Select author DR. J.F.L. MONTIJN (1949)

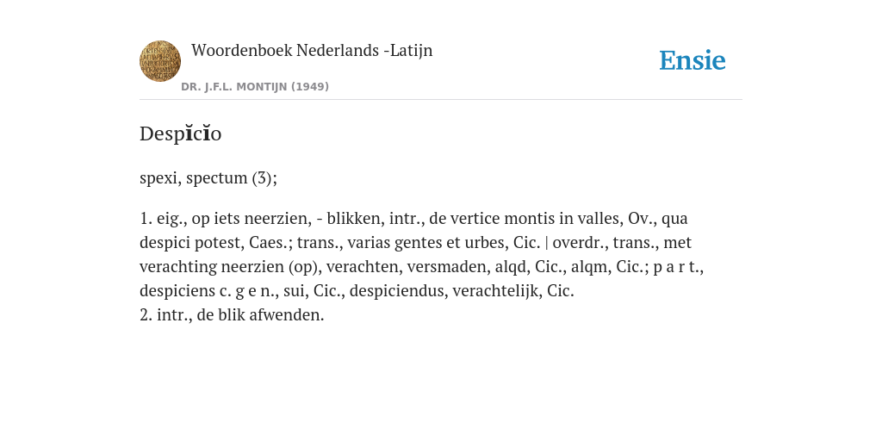255,87
